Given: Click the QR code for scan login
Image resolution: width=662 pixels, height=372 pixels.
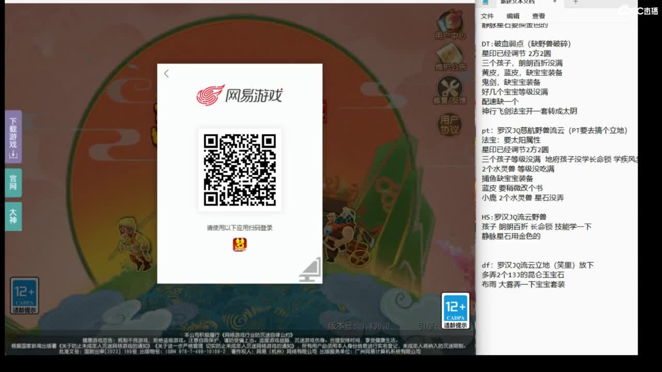Looking at the screenshot, I should pyautogui.click(x=239, y=170).
